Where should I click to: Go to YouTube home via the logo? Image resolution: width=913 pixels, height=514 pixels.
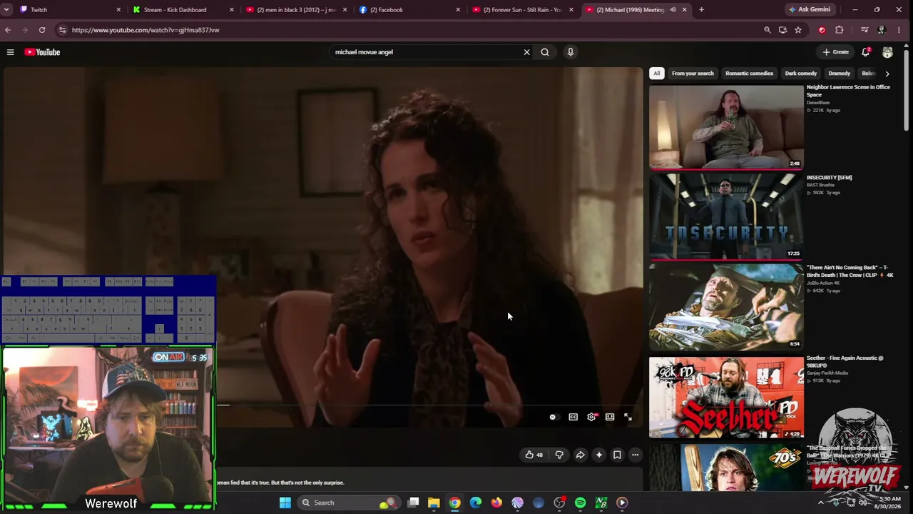pyautogui.click(x=42, y=52)
